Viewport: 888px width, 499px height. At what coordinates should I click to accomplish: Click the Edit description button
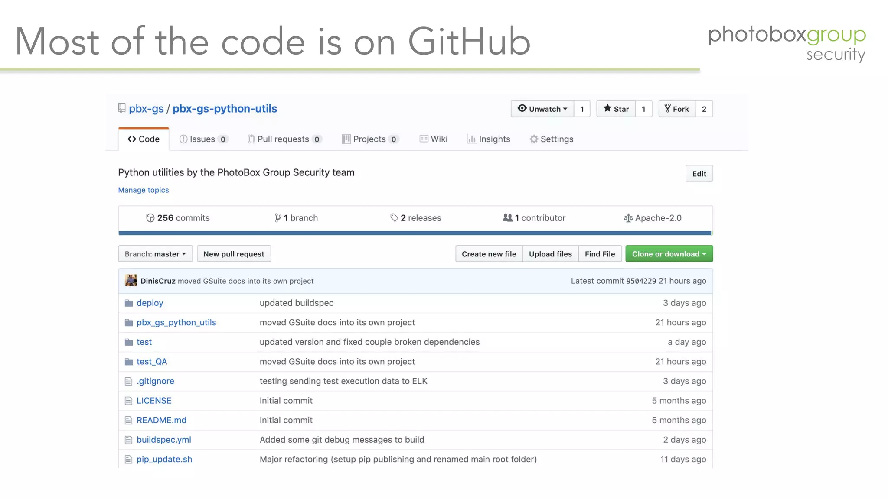point(699,174)
